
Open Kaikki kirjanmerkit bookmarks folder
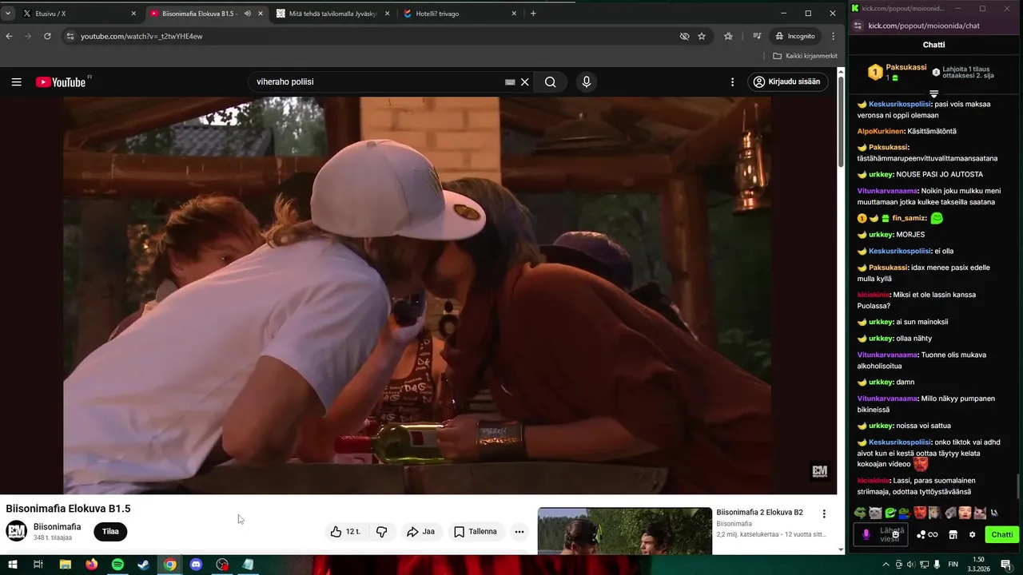pyautogui.click(x=805, y=56)
